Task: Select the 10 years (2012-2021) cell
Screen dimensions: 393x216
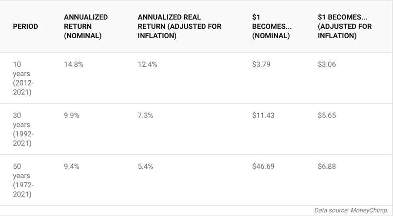Action: [23, 78]
